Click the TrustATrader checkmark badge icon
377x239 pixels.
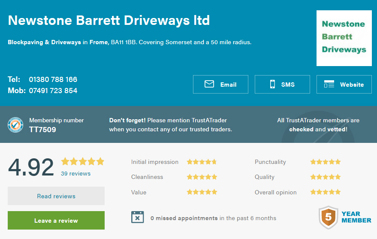15,125
